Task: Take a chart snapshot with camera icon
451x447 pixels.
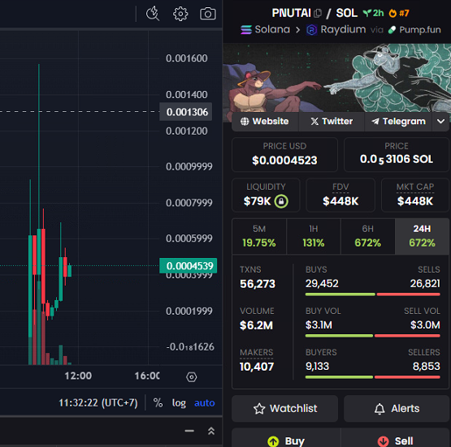Action: point(208,14)
